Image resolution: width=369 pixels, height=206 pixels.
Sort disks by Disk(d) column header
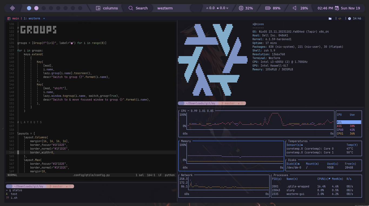click(293, 164)
